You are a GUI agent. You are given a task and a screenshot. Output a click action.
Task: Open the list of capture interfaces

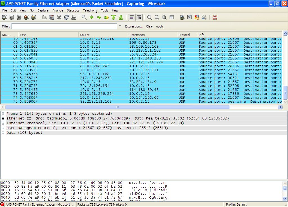pos(4,17)
